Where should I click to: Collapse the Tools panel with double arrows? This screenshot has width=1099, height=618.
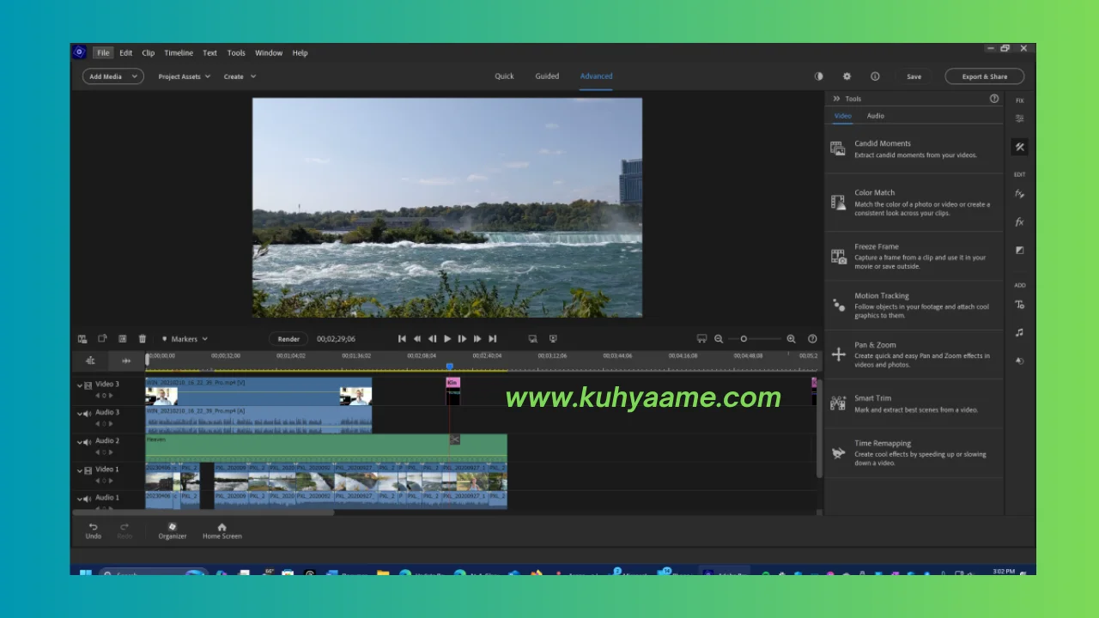[836, 99]
